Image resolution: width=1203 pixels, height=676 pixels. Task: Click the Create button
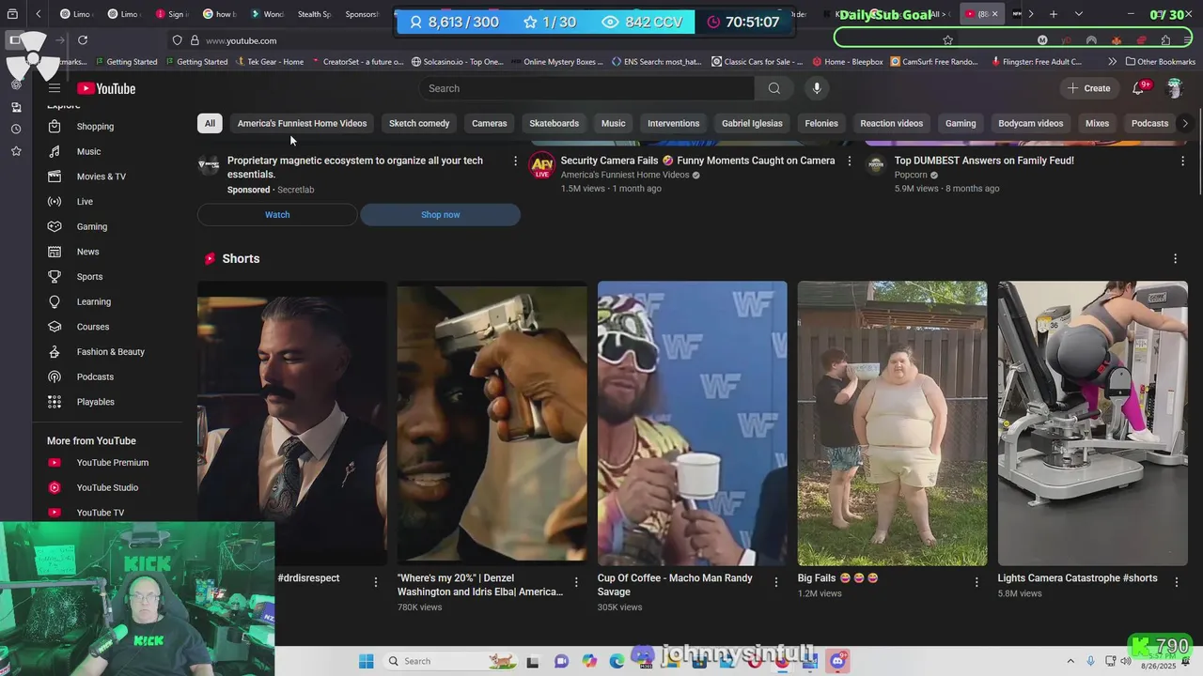1087,88
